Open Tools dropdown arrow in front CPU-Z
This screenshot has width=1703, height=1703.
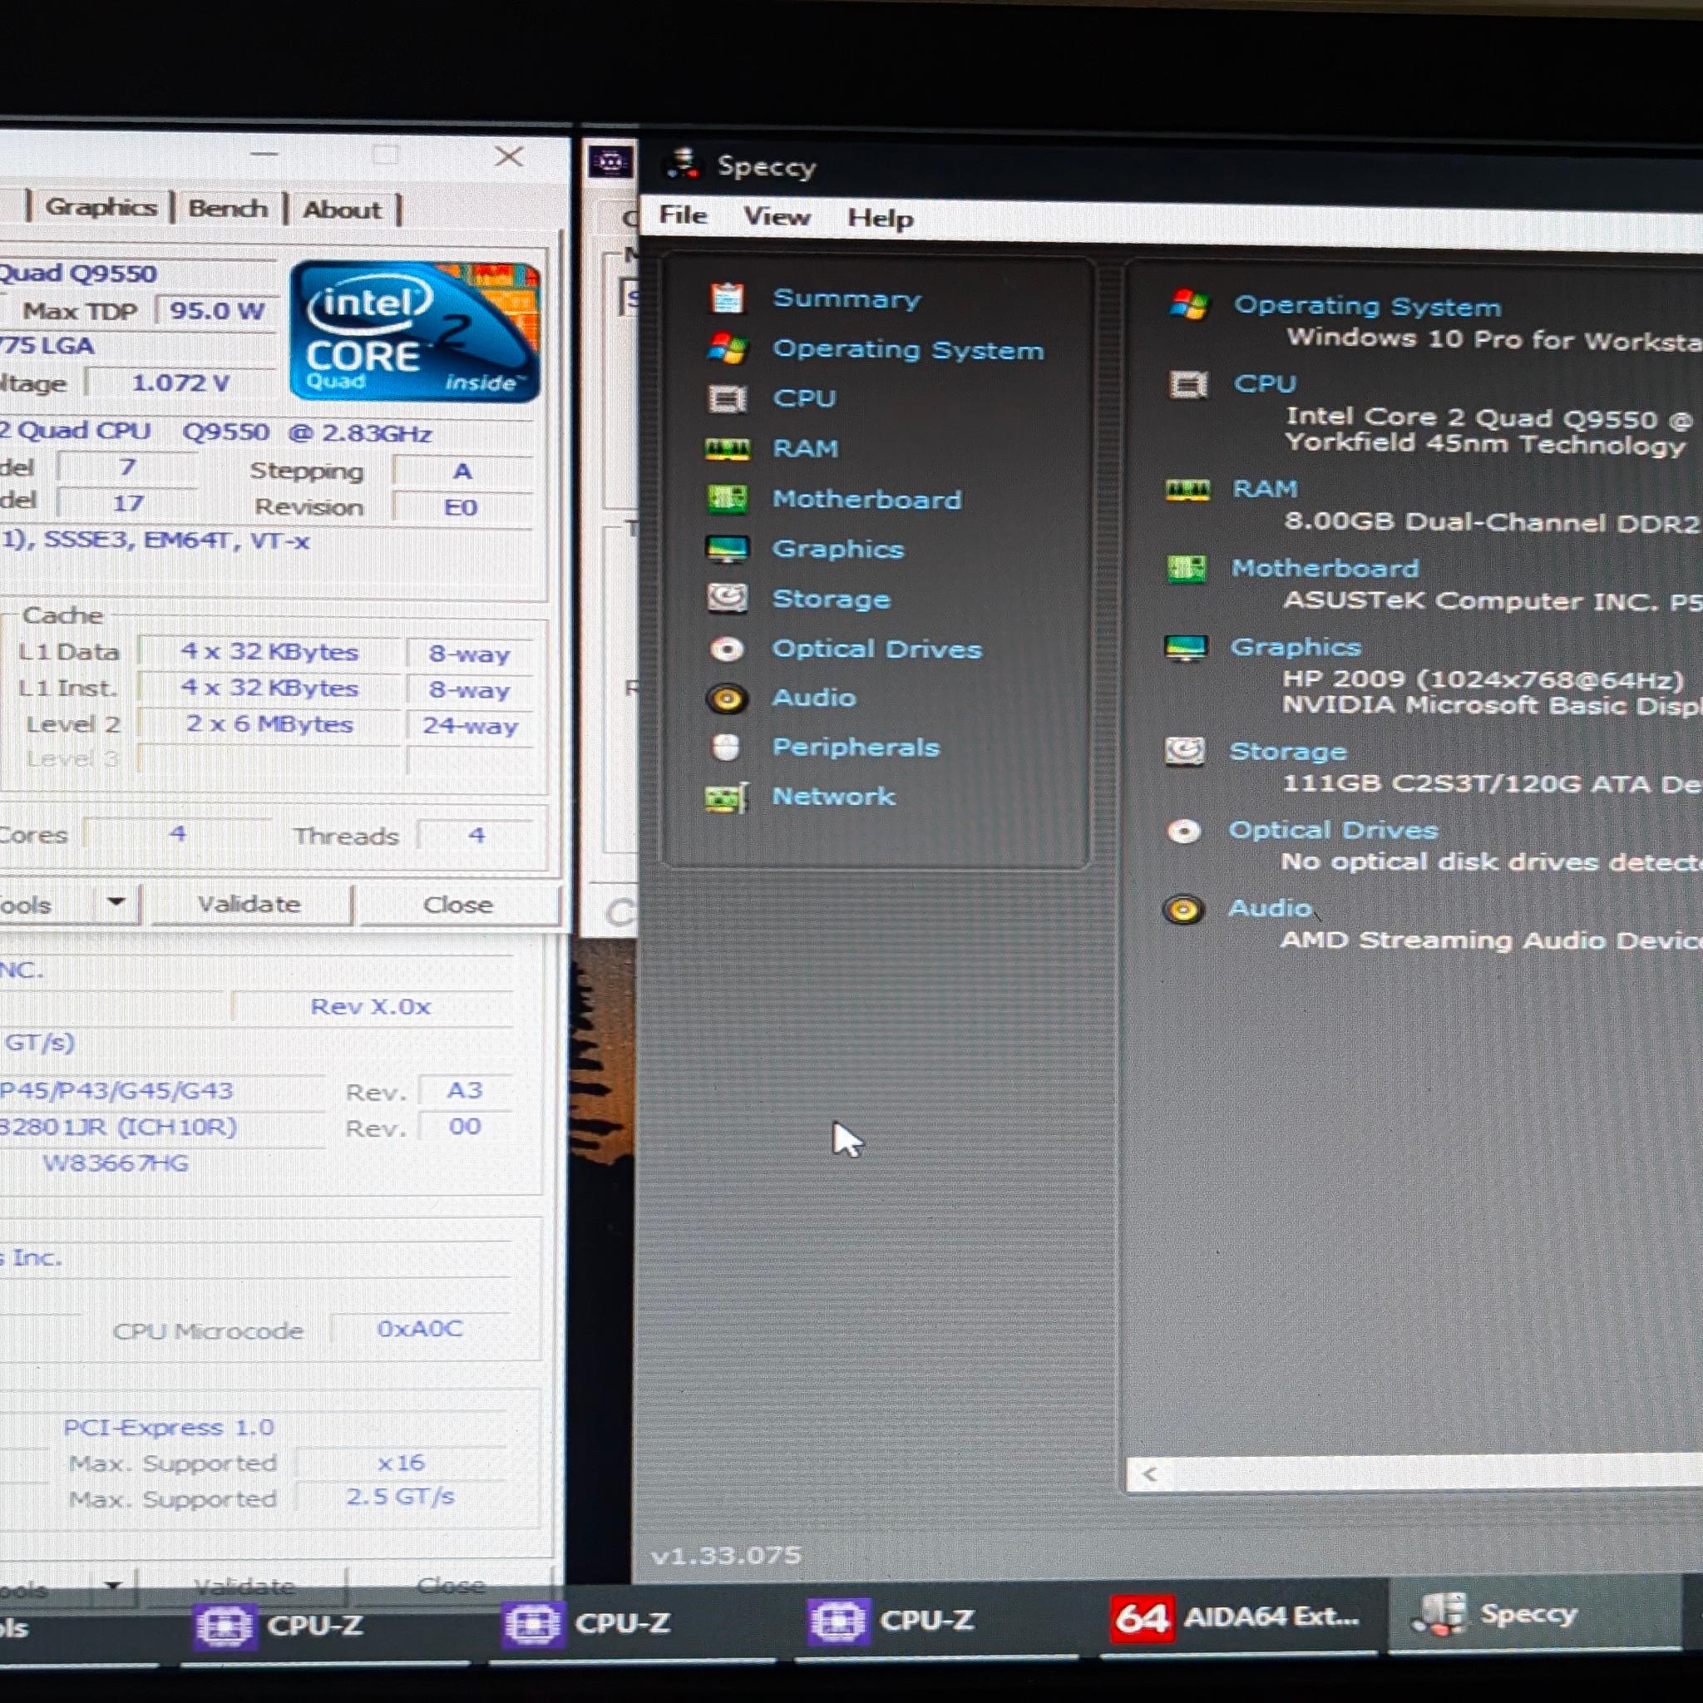[x=116, y=901]
